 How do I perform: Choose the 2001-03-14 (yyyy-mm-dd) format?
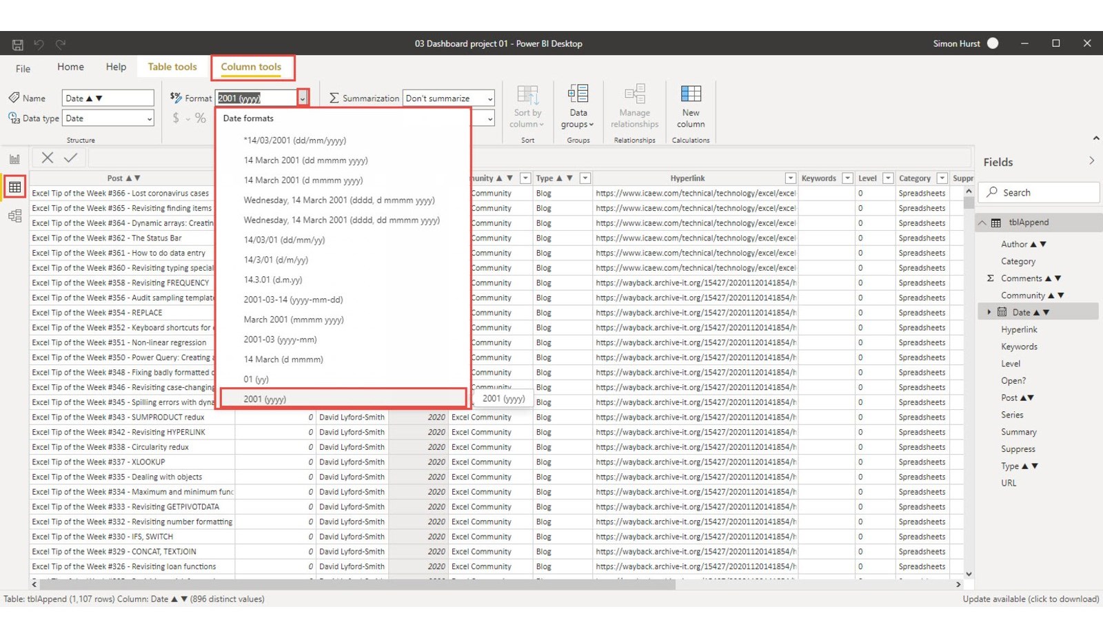[x=293, y=300]
